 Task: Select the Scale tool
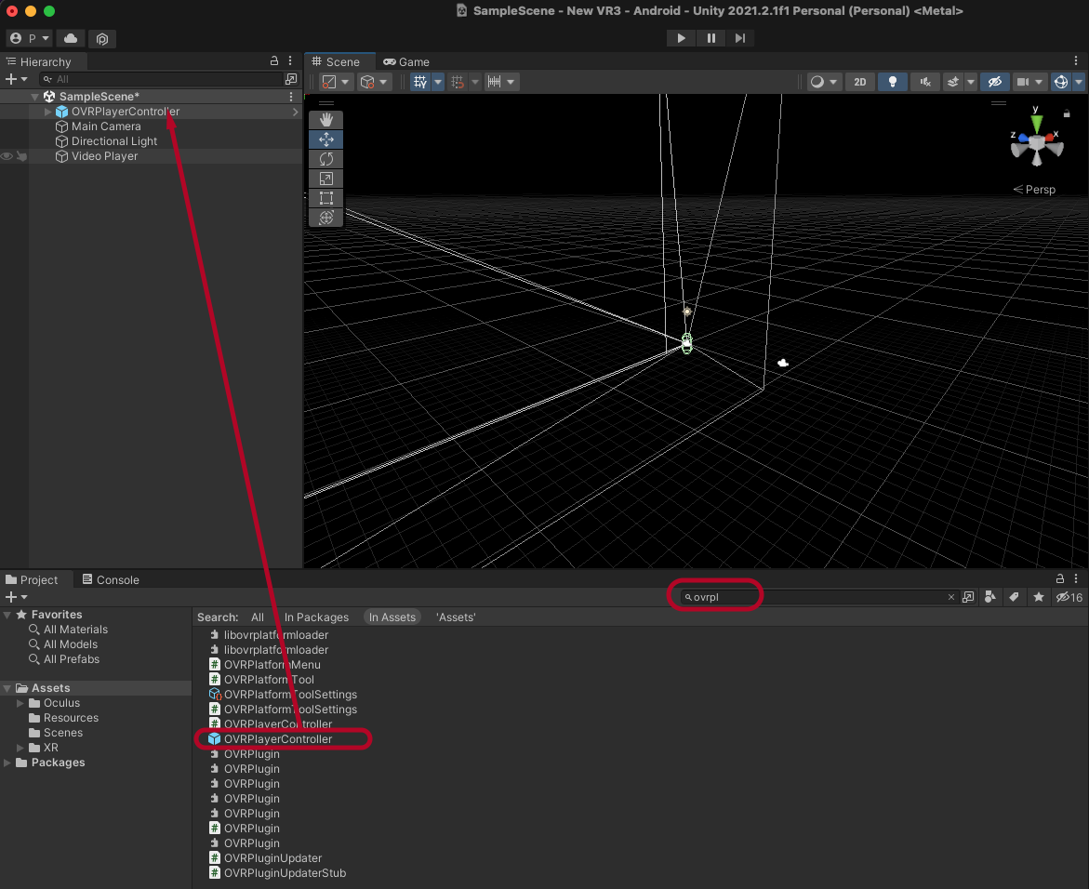(325, 179)
